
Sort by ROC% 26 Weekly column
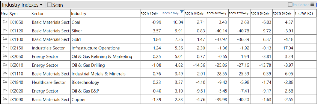click(x=216, y=14)
